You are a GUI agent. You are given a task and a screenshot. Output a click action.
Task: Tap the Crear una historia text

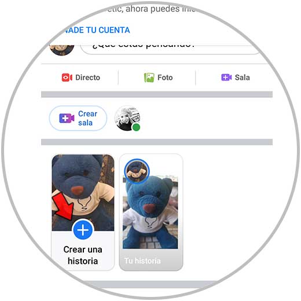point(83,255)
